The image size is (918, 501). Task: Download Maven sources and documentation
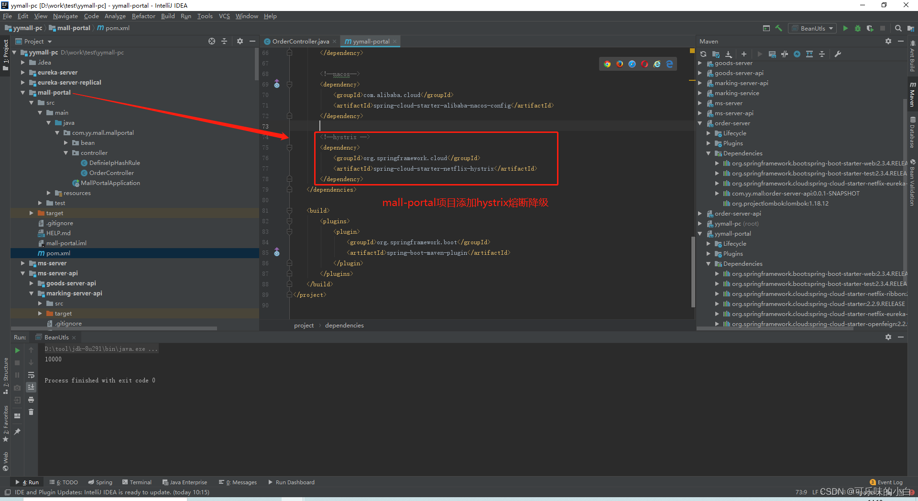(x=728, y=54)
